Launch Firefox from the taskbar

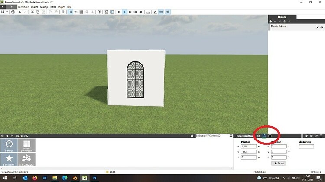point(35,178)
